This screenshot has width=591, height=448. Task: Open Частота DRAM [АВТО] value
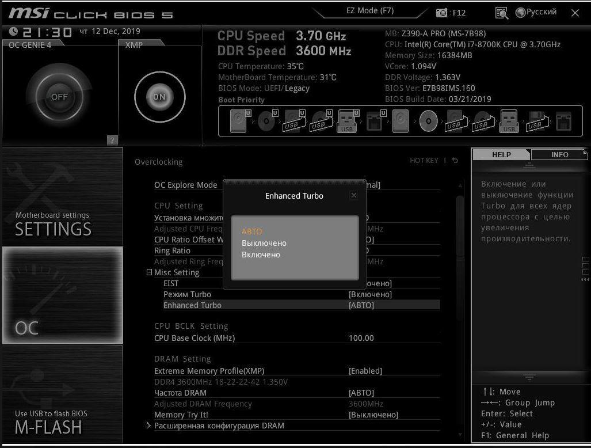pyautogui.click(x=361, y=393)
